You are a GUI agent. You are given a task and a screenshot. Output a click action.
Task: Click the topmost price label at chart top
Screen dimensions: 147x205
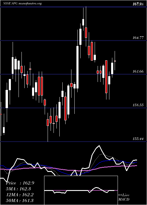click(x=138, y=4)
